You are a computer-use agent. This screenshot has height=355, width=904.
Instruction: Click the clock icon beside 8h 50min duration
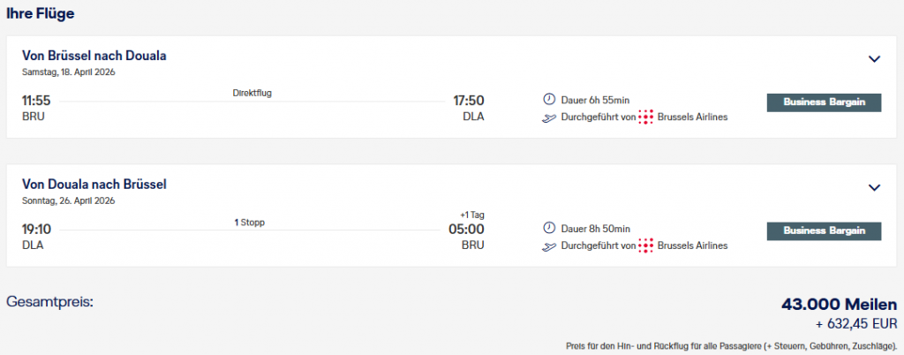pos(549,229)
